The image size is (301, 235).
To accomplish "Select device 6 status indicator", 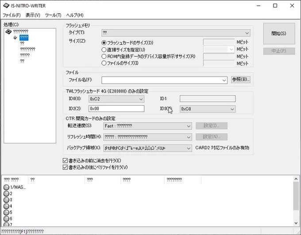I will [6, 219].
